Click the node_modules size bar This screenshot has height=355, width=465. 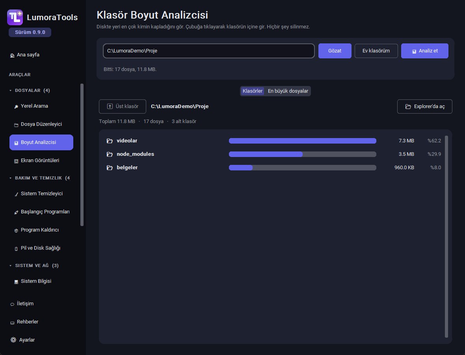pos(303,154)
